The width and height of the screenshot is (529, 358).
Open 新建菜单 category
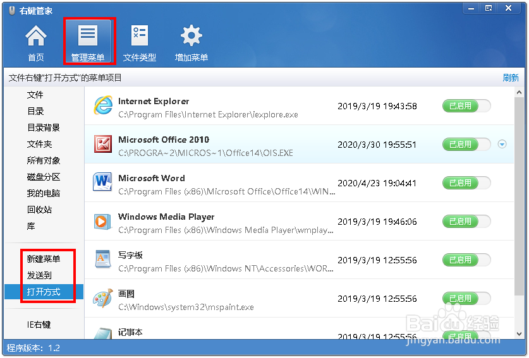click(x=44, y=259)
